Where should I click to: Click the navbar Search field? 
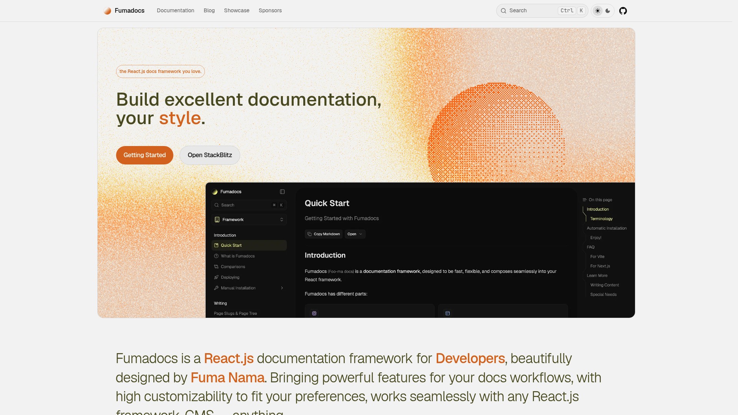click(x=542, y=11)
